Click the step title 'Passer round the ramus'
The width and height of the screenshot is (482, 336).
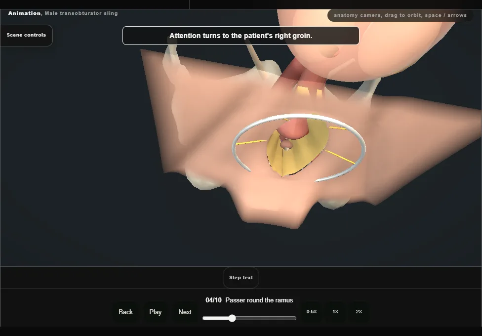click(259, 300)
